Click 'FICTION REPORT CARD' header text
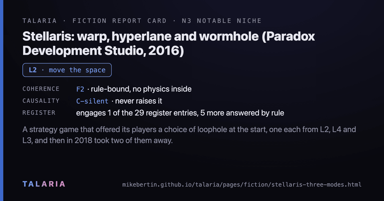384x201 pixels. tap(120, 21)
